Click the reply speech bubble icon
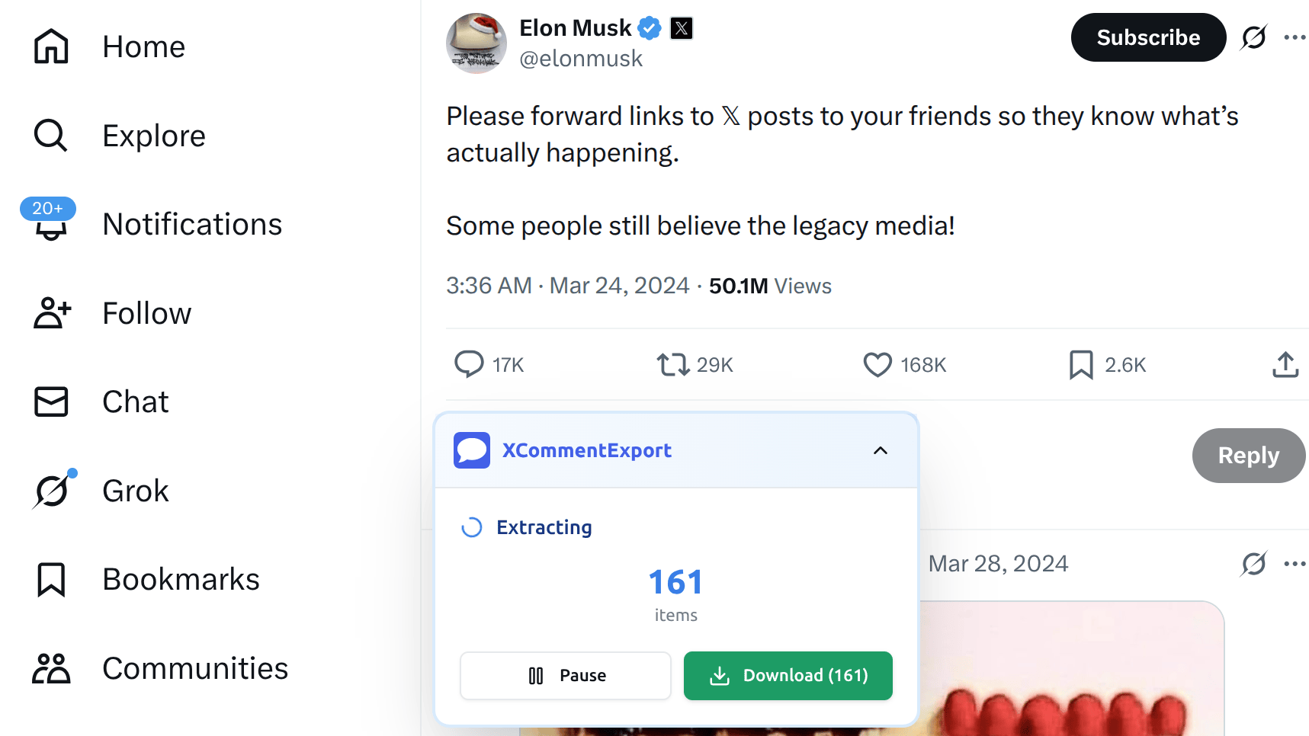 tap(469, 364)
